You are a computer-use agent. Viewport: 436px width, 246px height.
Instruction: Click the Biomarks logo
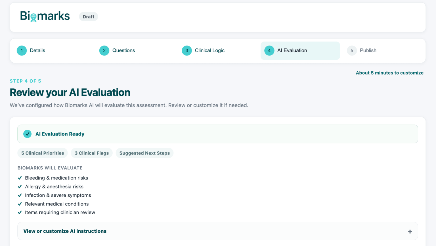tap(45, 16)
